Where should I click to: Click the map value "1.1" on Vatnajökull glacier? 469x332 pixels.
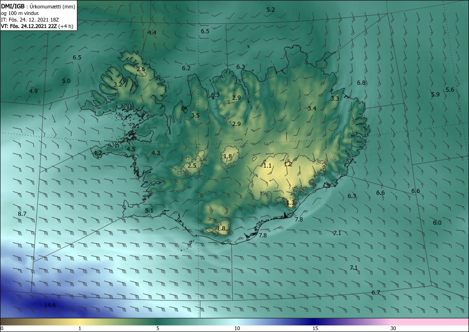coord(267,165)
